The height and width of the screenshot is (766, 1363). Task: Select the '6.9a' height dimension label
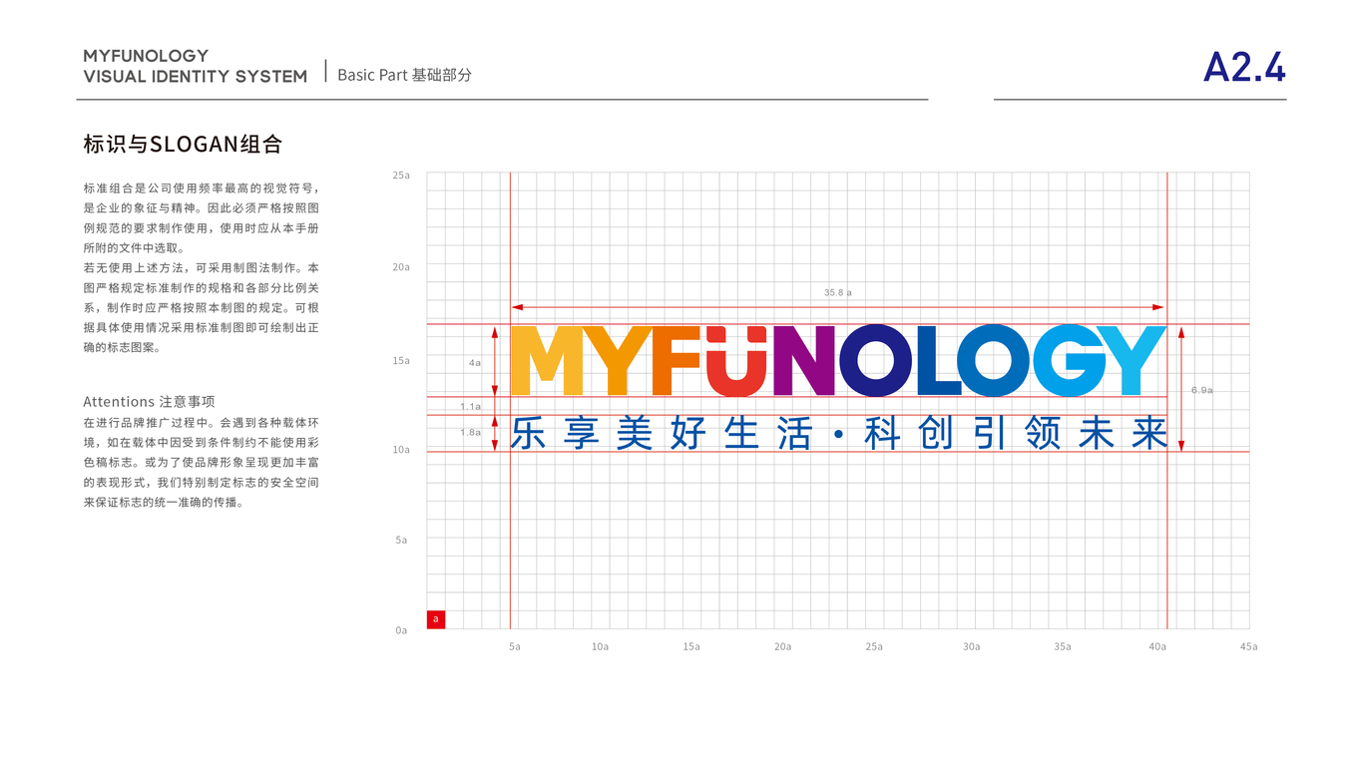coord(1202,390)
